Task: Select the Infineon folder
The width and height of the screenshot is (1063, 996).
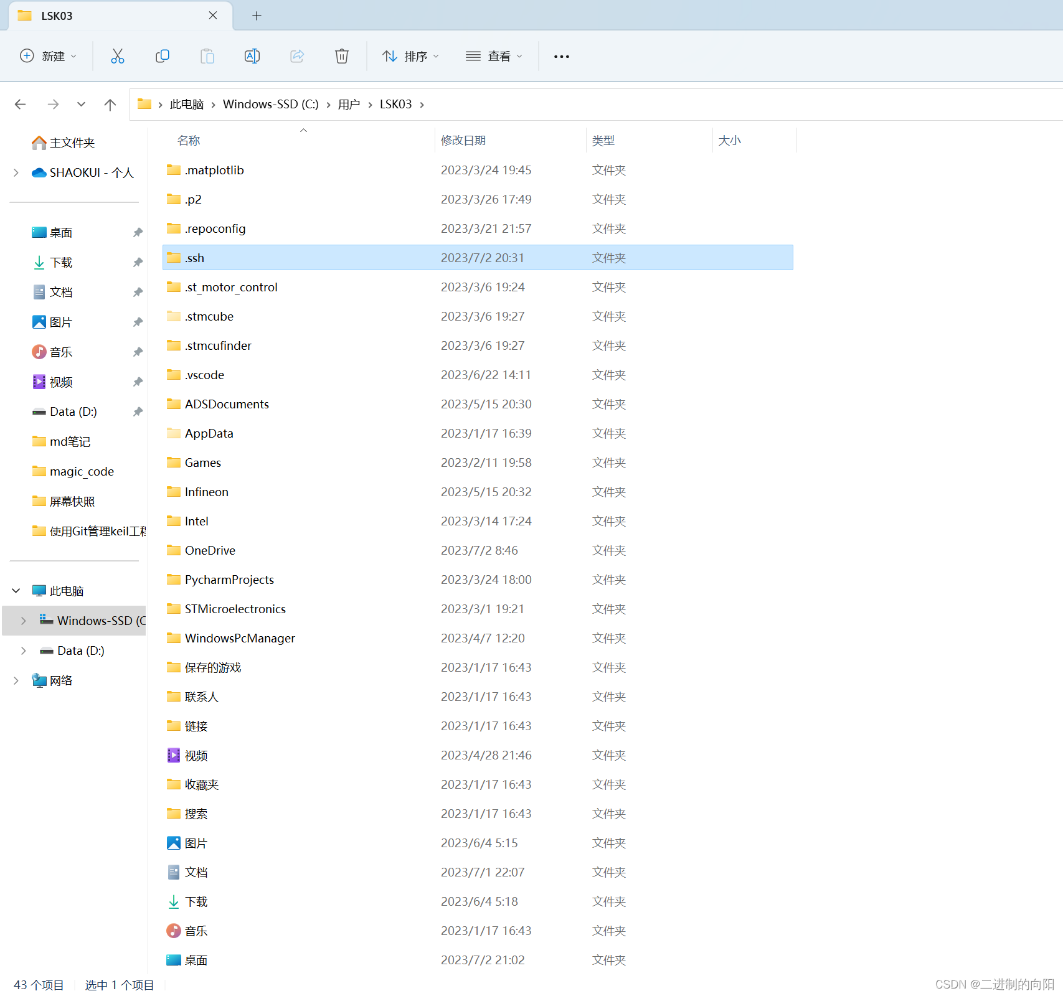Action: tap(478, 492)
